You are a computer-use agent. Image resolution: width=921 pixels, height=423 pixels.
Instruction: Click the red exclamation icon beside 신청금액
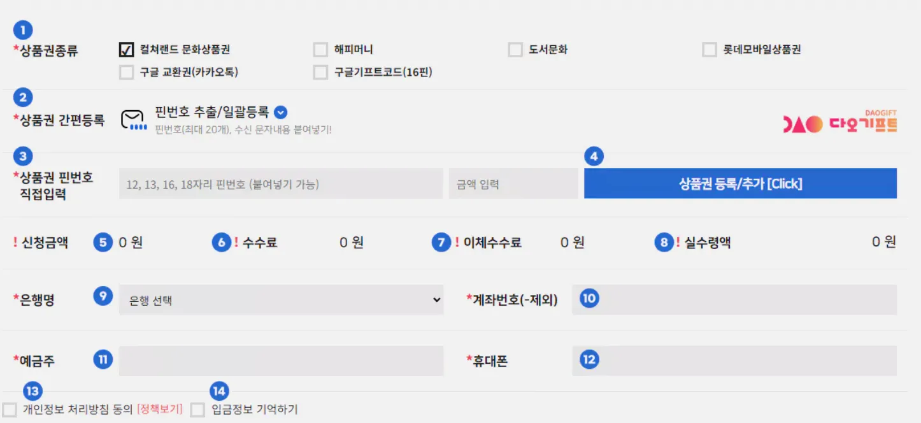pos(15,242)
